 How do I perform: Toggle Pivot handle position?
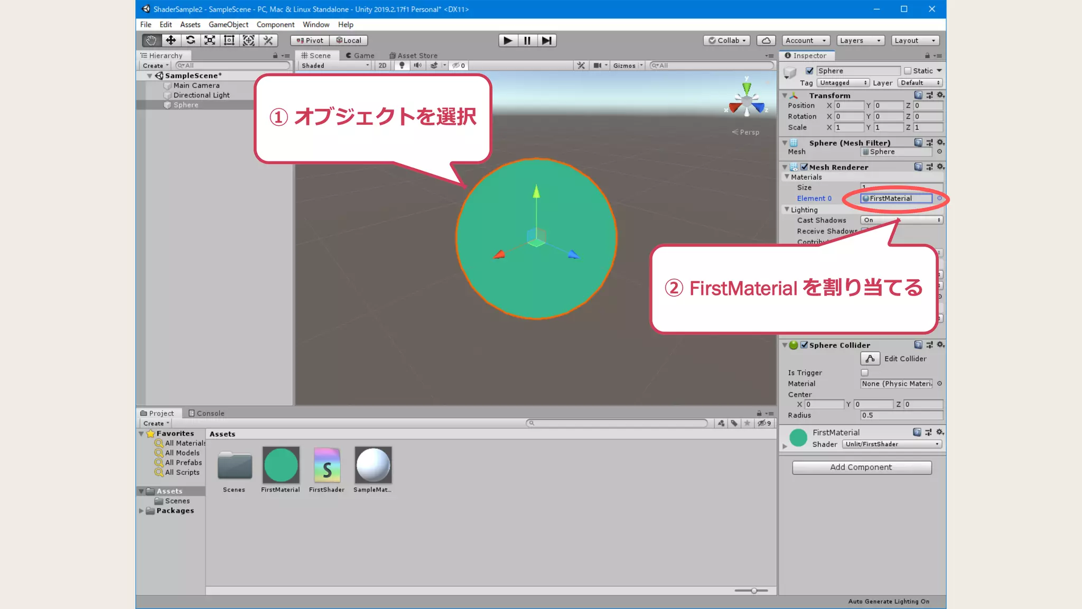coord(310,40)
